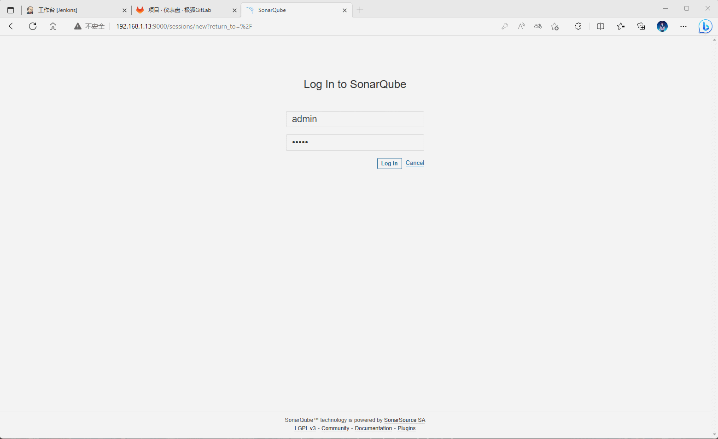Open the Plugins footer link
This screenshot has height=439, width=718.
pos(406,428)
